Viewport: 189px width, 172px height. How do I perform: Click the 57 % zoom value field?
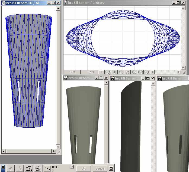pos(89,72)
